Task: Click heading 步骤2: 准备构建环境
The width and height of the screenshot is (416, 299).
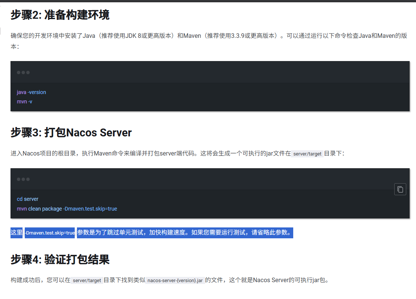Action: pyautogui.click(x=60, y=15)
